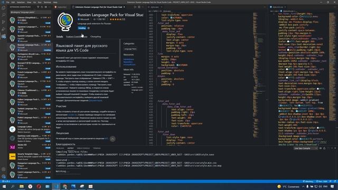Open Windows taskbar search
This screenshot has height=190, width=338.
(x=13, y=186)
